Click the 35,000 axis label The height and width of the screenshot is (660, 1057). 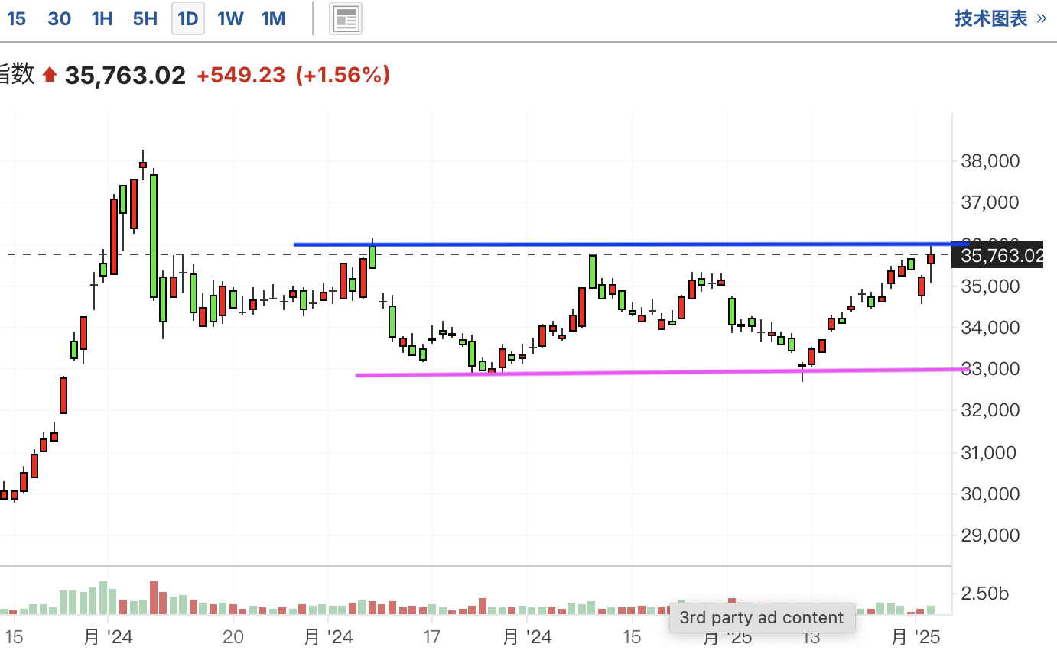990,286
